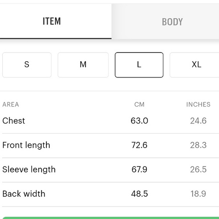Image resolution: width=219 pixels, height=219 pixels.
Task: Click the Sleeve length row label
Action: click(x=29, y=170)
